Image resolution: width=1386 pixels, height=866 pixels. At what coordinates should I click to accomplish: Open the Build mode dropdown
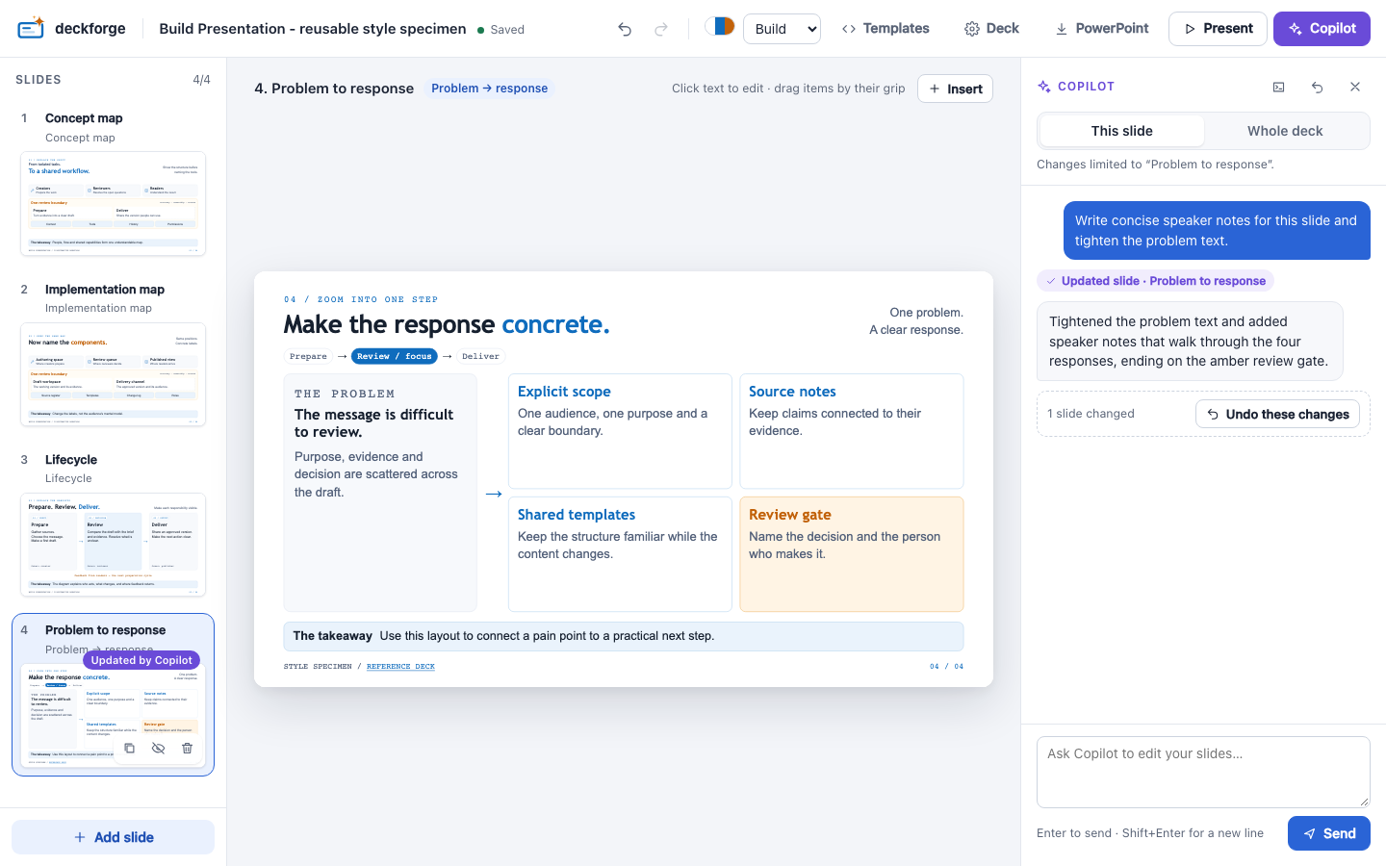click(x=782, y=29)
